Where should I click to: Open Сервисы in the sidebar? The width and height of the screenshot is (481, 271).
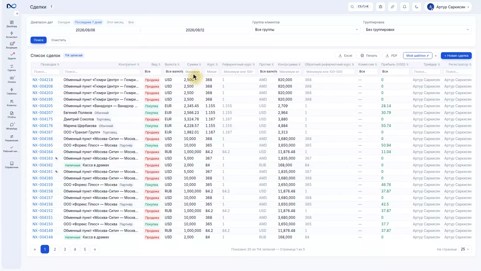click(12, 91)
